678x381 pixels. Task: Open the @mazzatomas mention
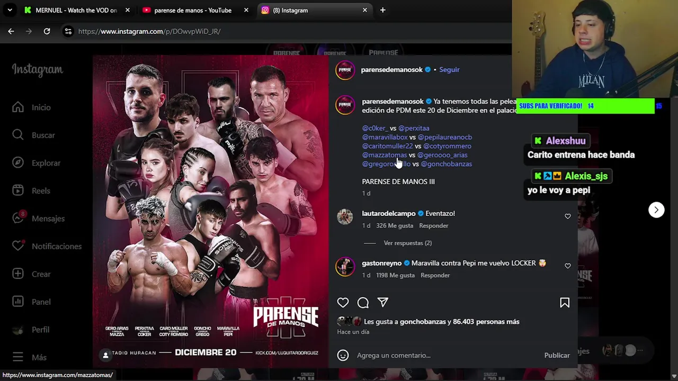point(385,155)
